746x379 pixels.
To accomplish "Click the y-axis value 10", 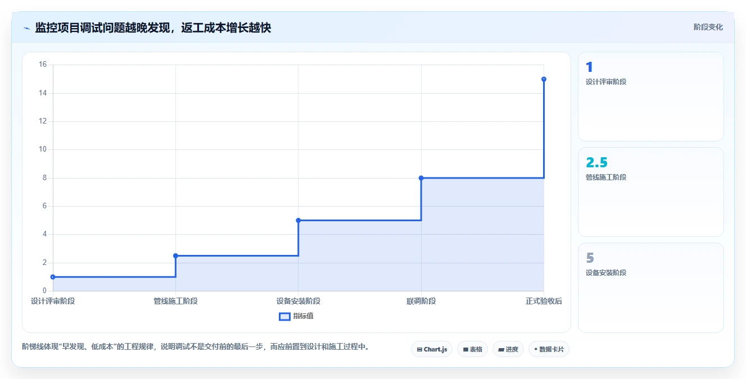I will pyautogui.click(x=43, y=149).
